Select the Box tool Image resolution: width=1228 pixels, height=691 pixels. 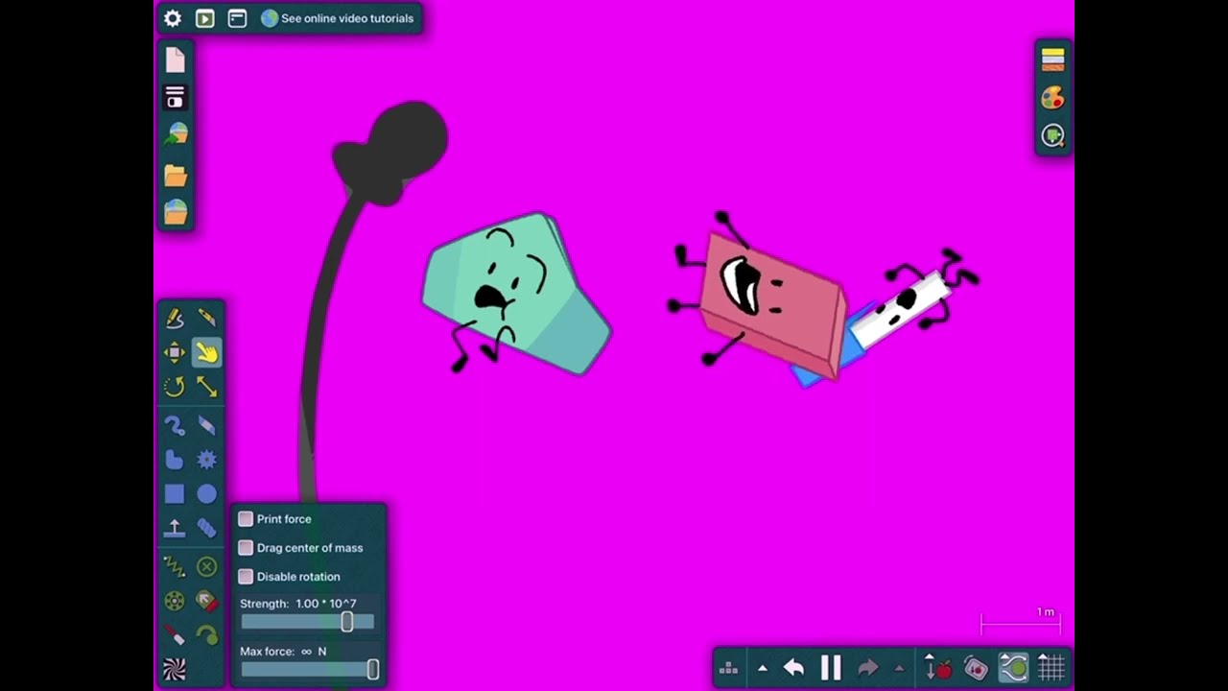pos(175,494)
